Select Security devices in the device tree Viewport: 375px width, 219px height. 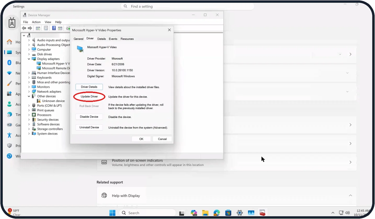(x=48, y=120)
